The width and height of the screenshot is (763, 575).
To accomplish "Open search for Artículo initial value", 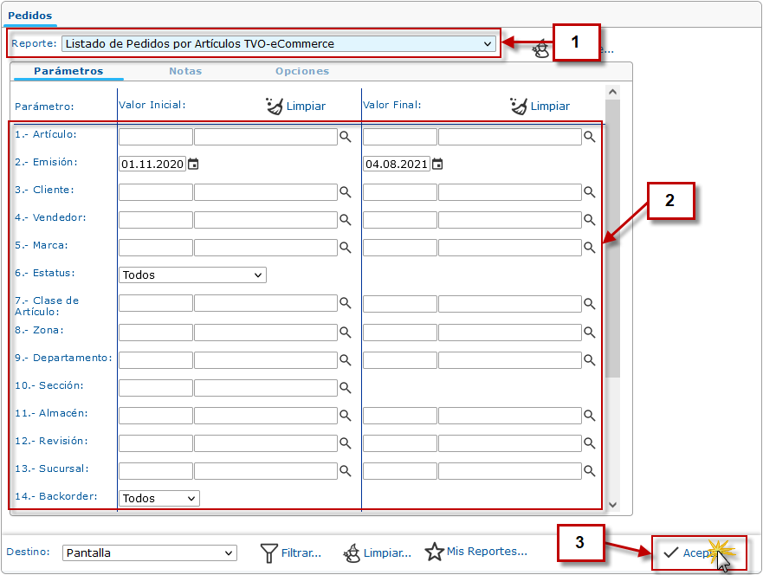I will (345, 137).
